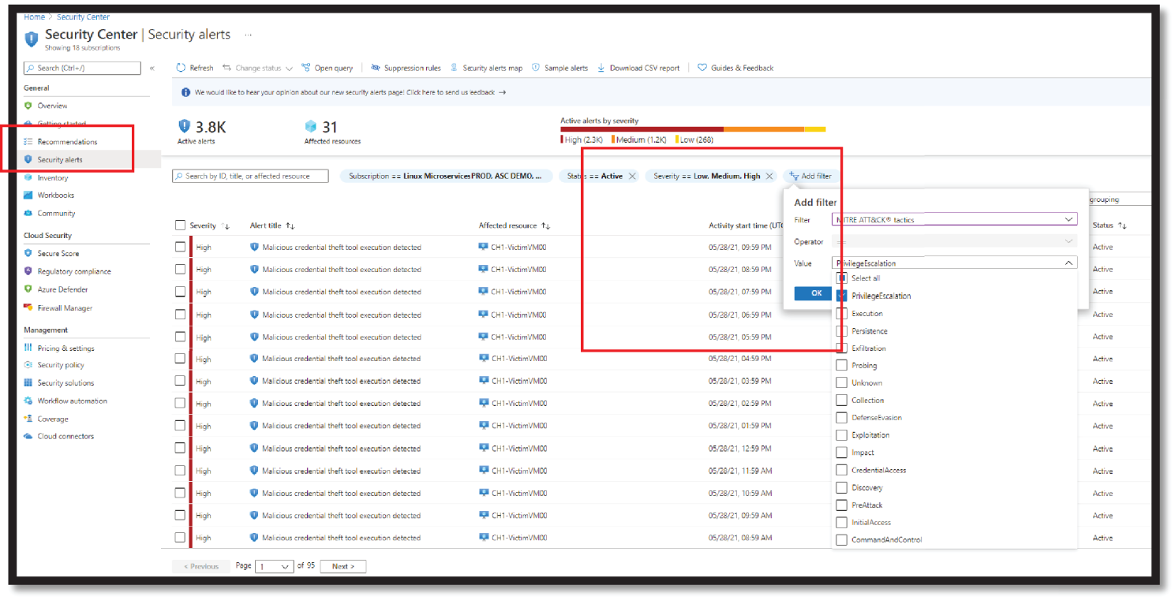The height and width of the screenshot is (600, 1175).
Task: Click the alert search by ID field
Action: click(x=251, y=177)
